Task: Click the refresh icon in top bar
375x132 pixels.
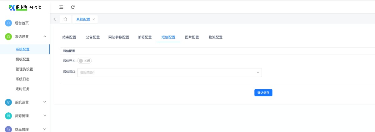Action: click(73, 7)
